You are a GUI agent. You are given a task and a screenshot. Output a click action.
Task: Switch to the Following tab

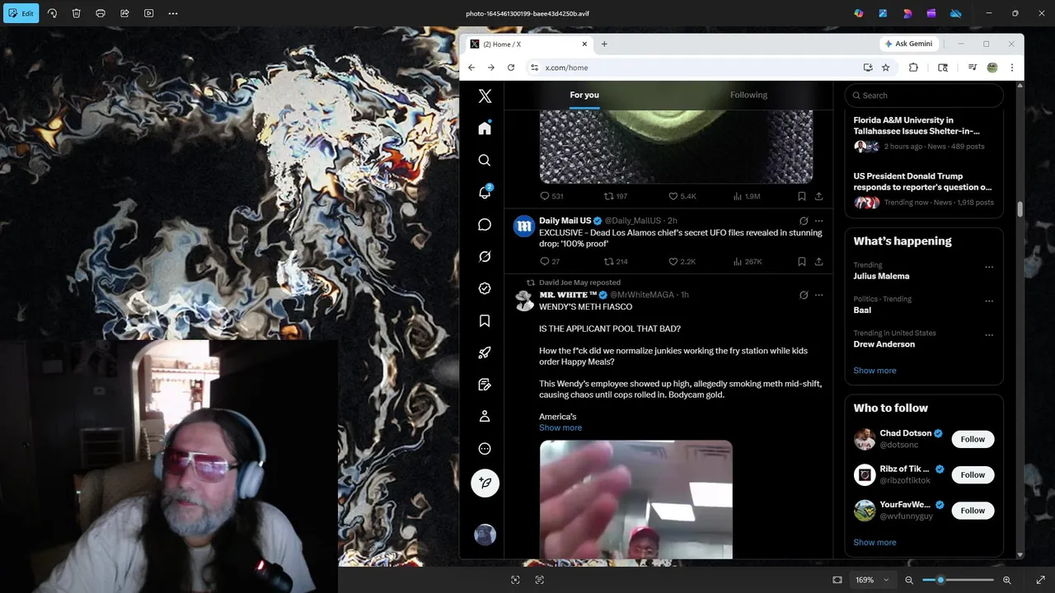[x=748, y=95]
